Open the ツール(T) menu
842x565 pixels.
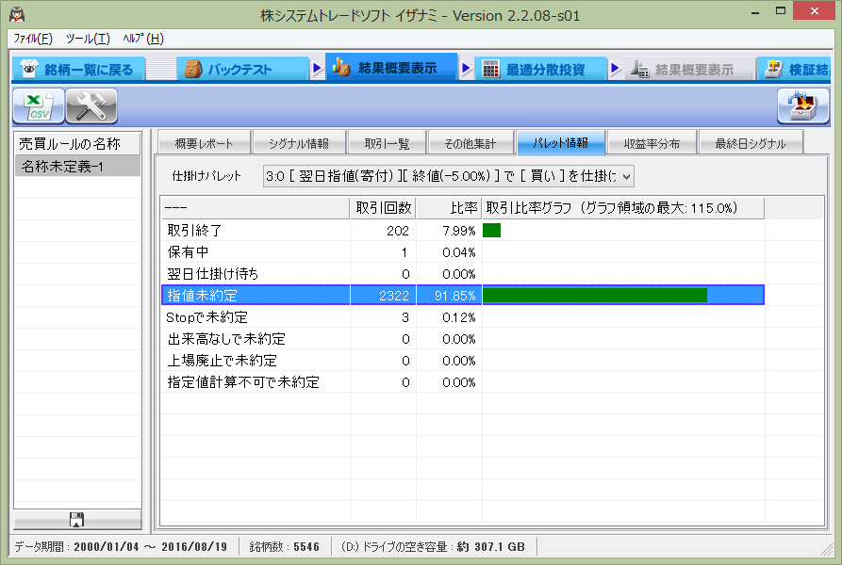point(88,39)
